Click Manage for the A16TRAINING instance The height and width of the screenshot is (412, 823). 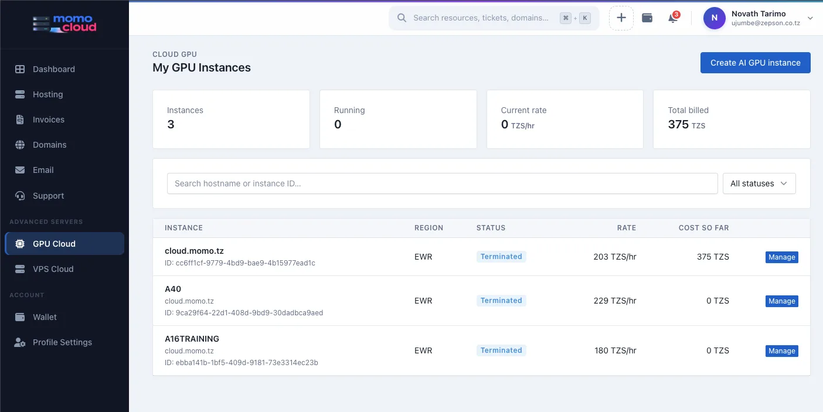(x=782, y=351)
